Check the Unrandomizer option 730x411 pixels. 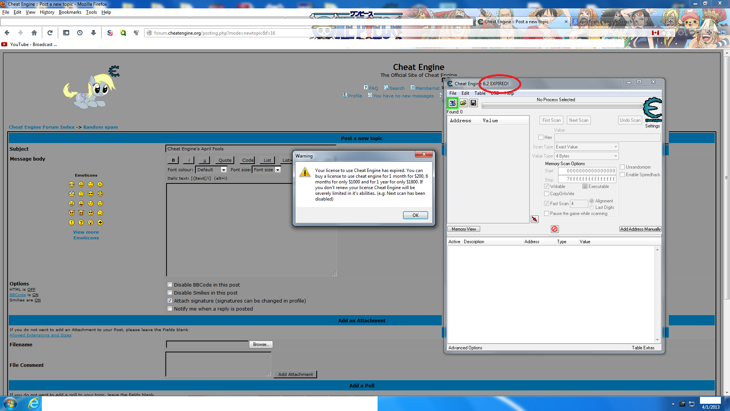click(622, 167)
